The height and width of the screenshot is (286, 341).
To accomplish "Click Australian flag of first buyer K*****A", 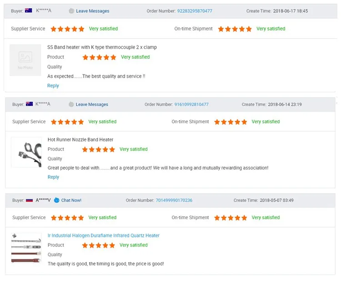I will point(29,10).
